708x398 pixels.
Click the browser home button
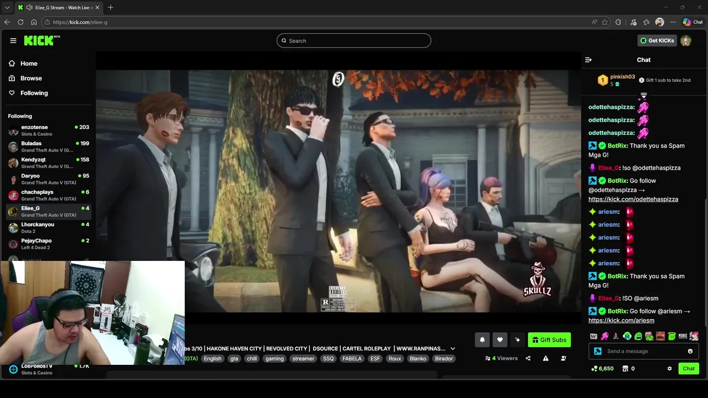pyautogui.click(x=34, y=22)
